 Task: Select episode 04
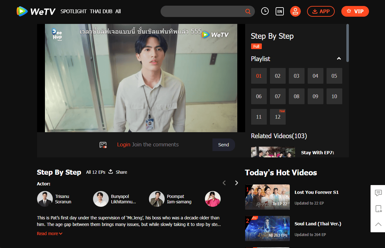tap(316, 76)
